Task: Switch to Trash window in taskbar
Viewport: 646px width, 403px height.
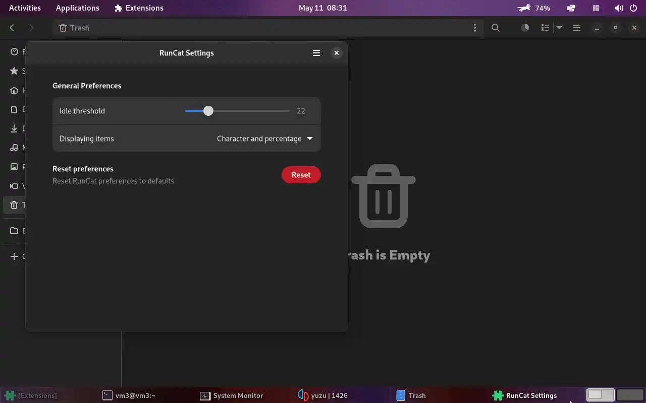Action: pos(411,395)
